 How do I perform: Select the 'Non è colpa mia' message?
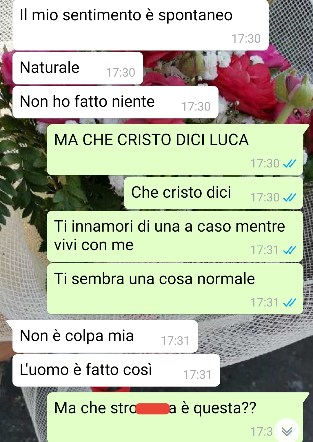coord(105,336)
